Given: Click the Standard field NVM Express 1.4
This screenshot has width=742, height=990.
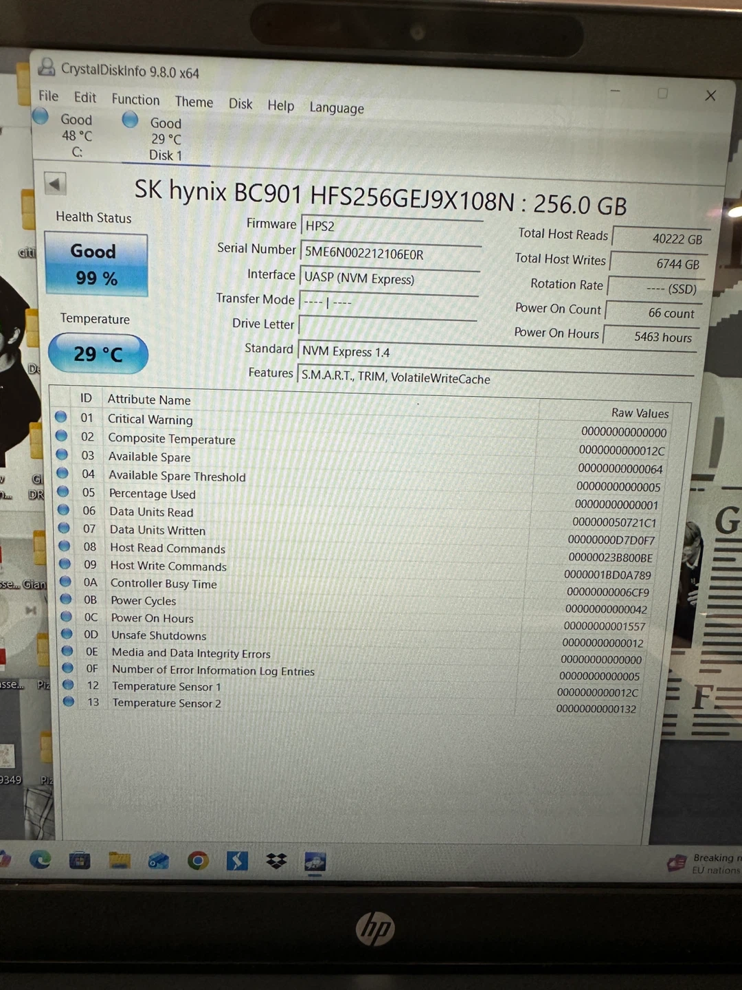Looking at the screenshot, I should pos(497,355).
